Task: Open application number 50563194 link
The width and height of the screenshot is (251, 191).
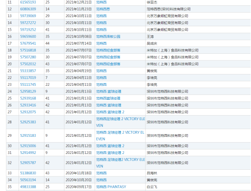Action: click(x=28, y=180)
